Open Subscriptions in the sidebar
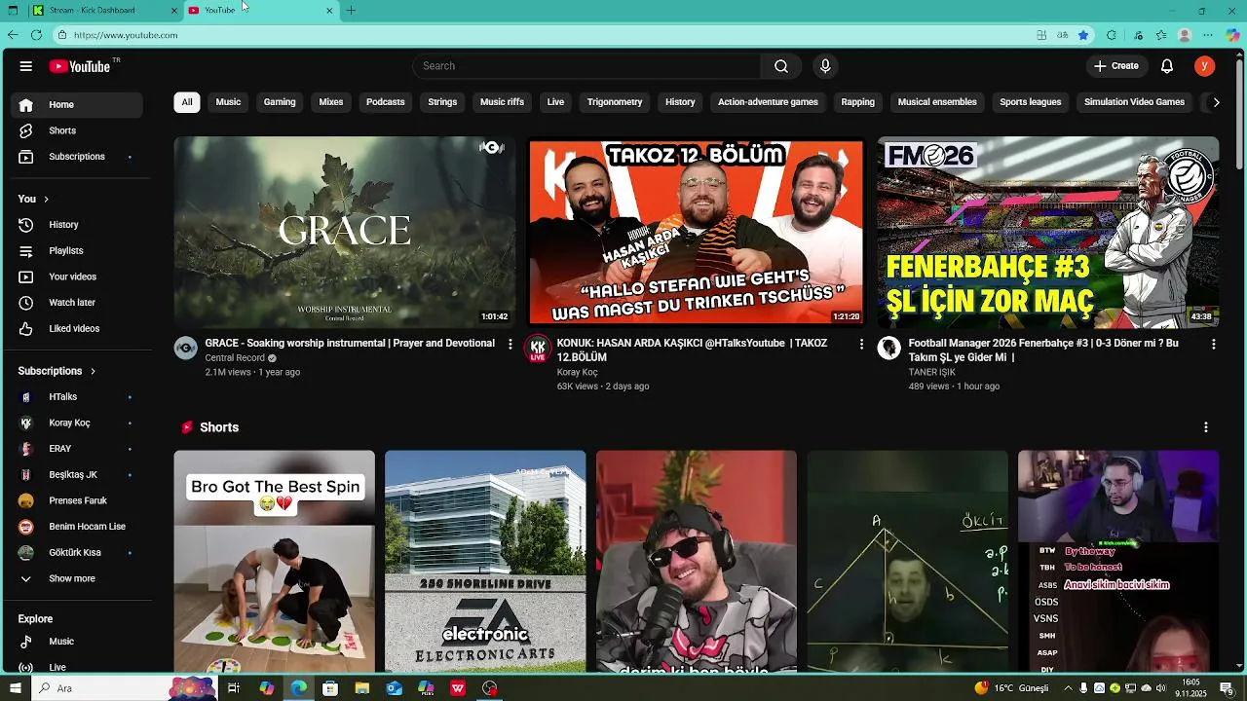 [78, 157]
